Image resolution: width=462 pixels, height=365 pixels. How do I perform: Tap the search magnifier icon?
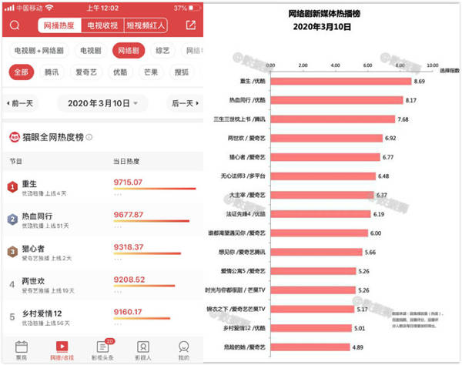[x=15, y=25]
